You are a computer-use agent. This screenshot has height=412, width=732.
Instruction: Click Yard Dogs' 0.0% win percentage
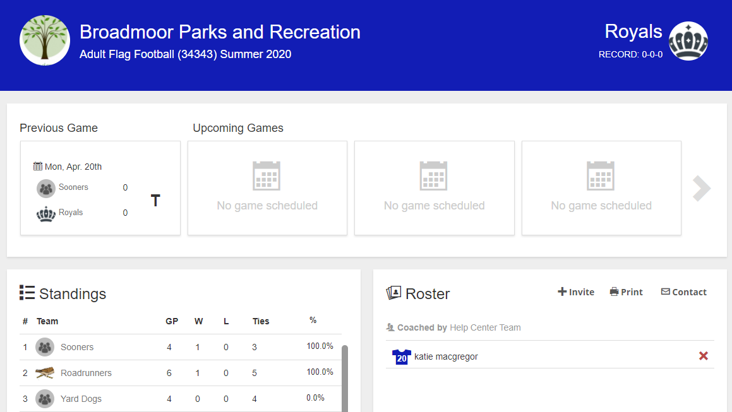pos(315,398)
